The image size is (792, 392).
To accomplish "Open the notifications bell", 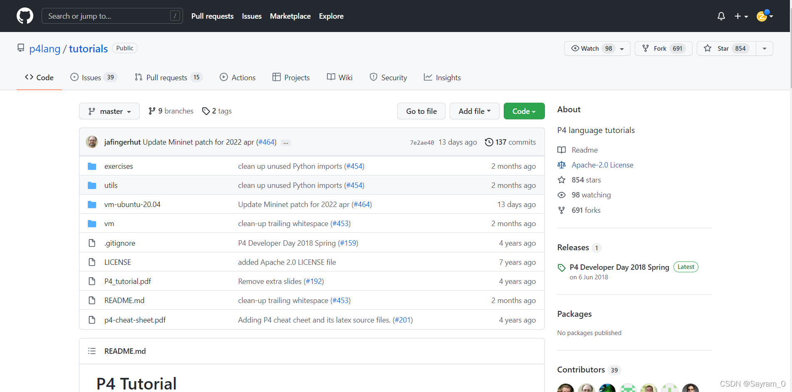I will [721, 16].
